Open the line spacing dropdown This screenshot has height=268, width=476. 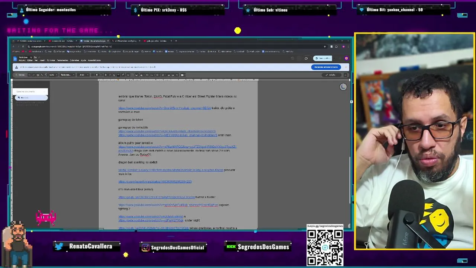coord(147,75)
